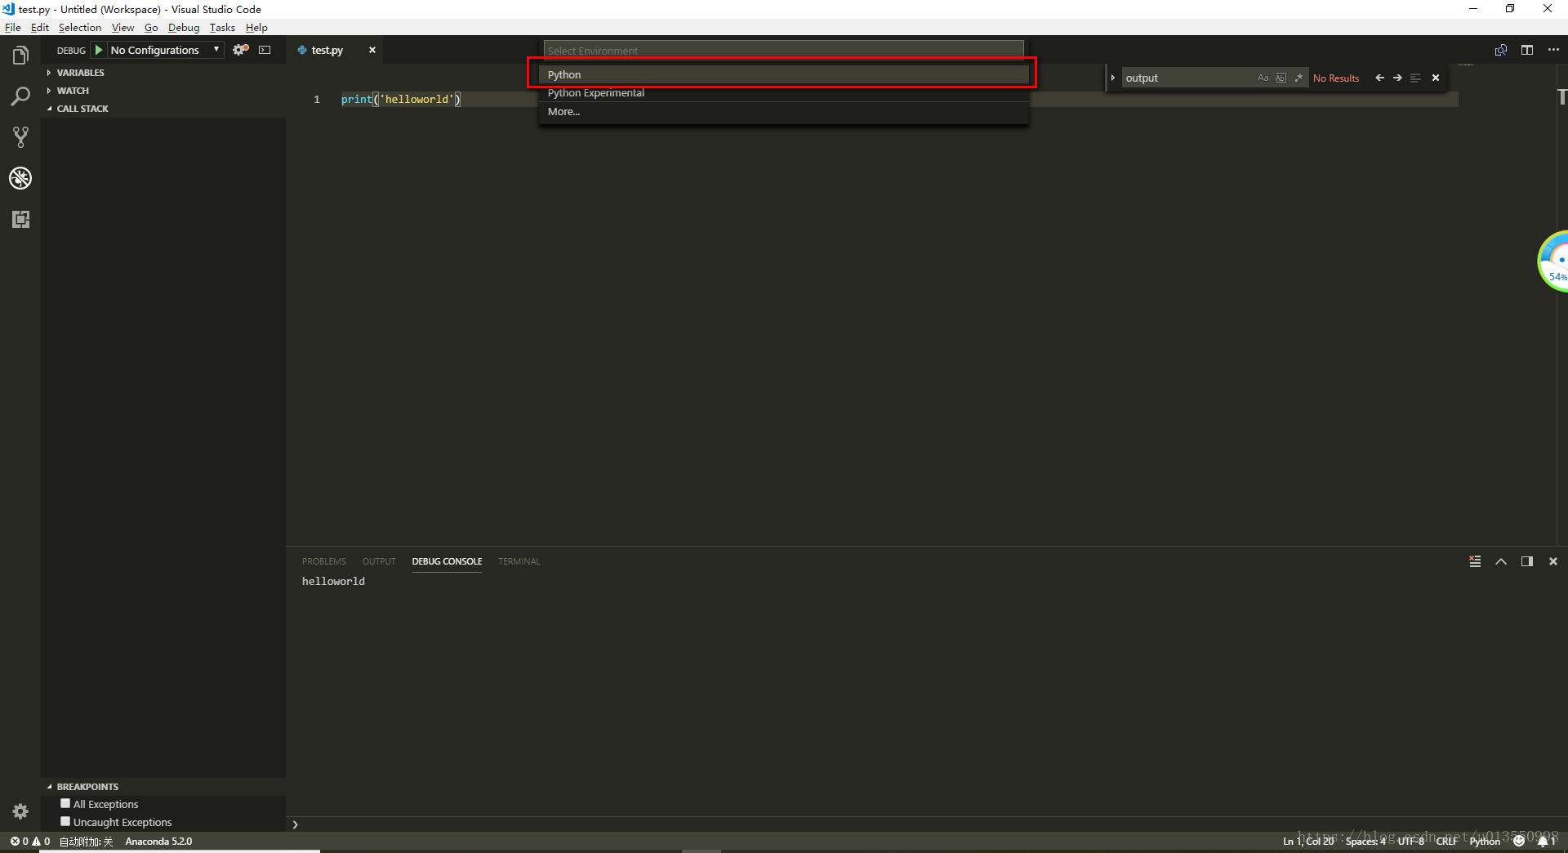This screenshot has height=853, width=1568.
Task: Open the Explorer view in activity bar
Action: 20,56
